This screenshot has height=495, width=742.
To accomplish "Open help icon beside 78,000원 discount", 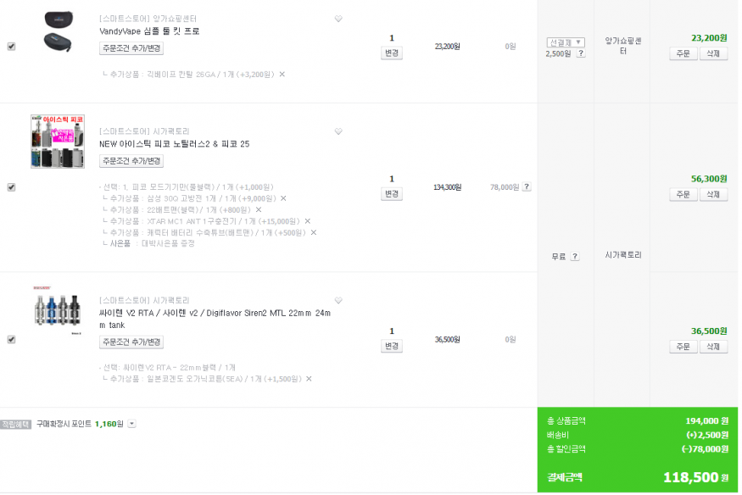I will coord(527,187).
